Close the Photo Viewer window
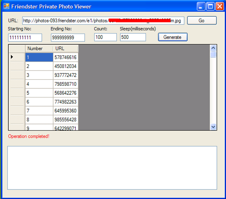 [219, 7]
